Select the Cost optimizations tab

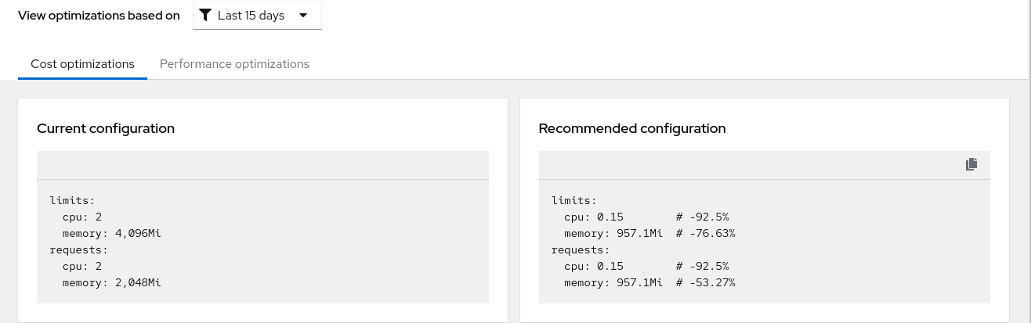(x=82, y=64)
